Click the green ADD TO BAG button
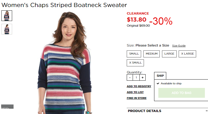This screenshot has width=208, height=114. [x=181, y=93]
